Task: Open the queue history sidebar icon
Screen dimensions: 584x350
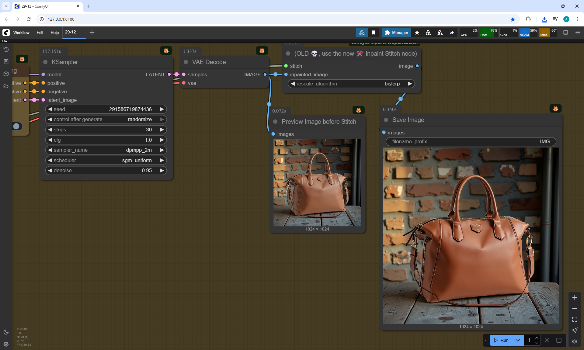Action: tap(6, 50)
